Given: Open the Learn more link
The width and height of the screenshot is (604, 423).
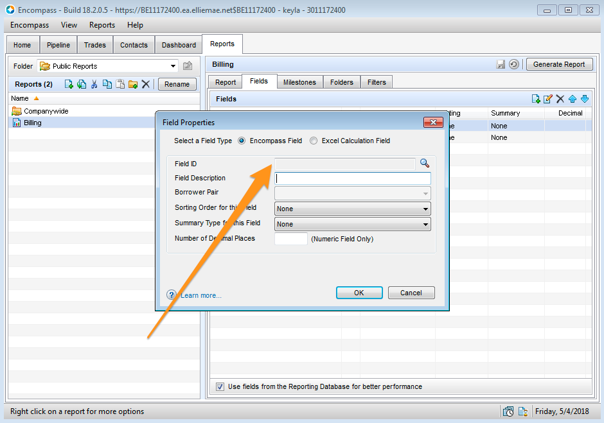Looking at the screenshot, I should click(201, 295).
